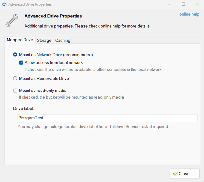Click the Close button
The height and width of the screenshot is (182, 204).
[x=184, y=174]
